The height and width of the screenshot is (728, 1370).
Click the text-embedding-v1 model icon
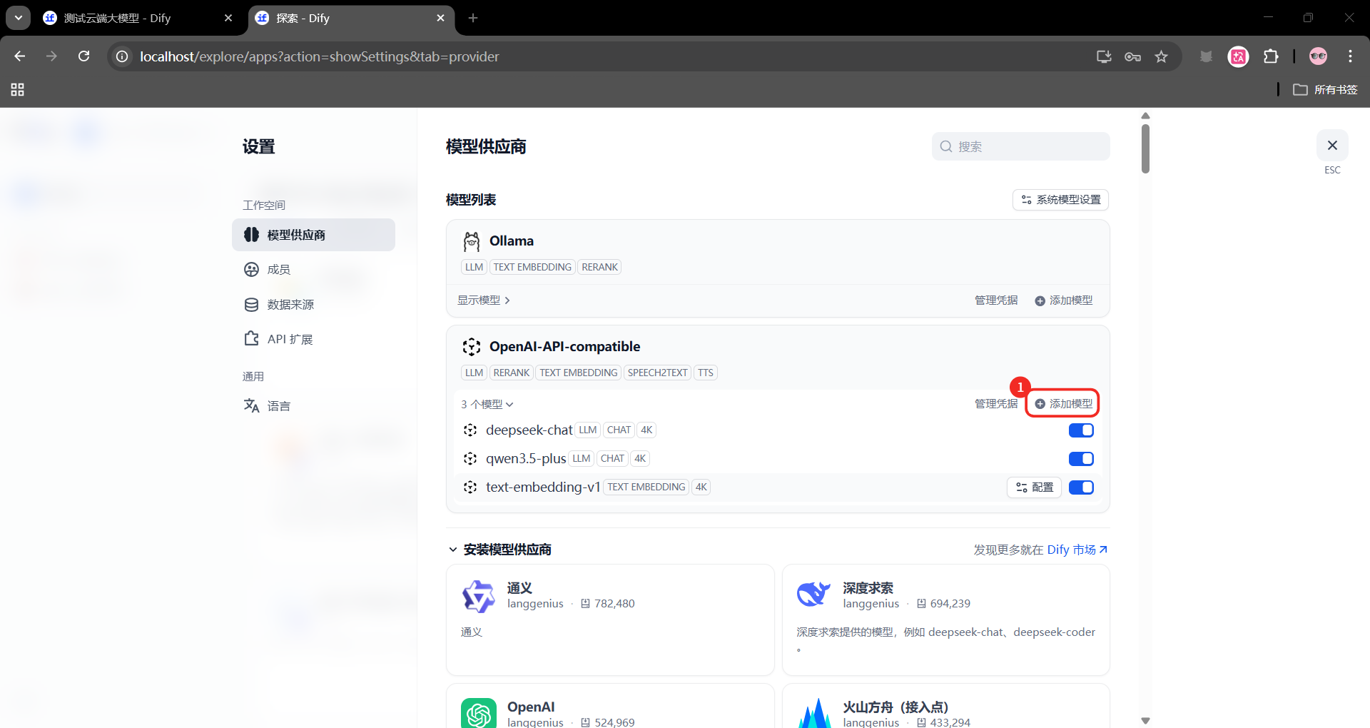coord(470,487)
